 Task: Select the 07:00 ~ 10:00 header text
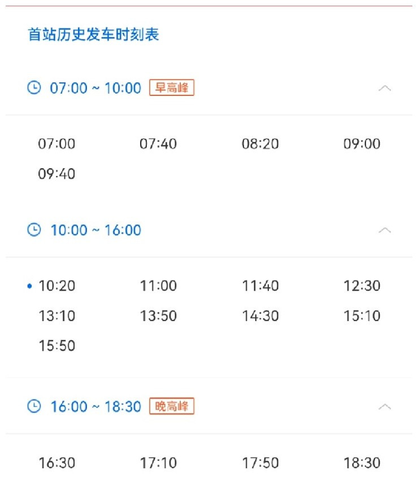[x=95, y=88]
